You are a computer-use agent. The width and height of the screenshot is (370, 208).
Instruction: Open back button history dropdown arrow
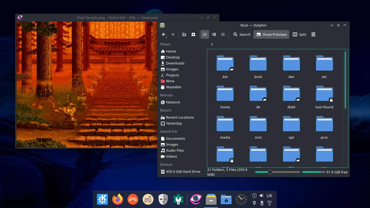(167, 37)
